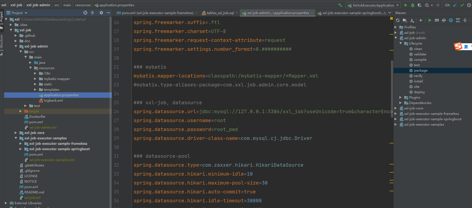The height and width of the screenshot is (208, 472).
Task: Execute Maven goal 'm' icon
Action: (437, 20)
